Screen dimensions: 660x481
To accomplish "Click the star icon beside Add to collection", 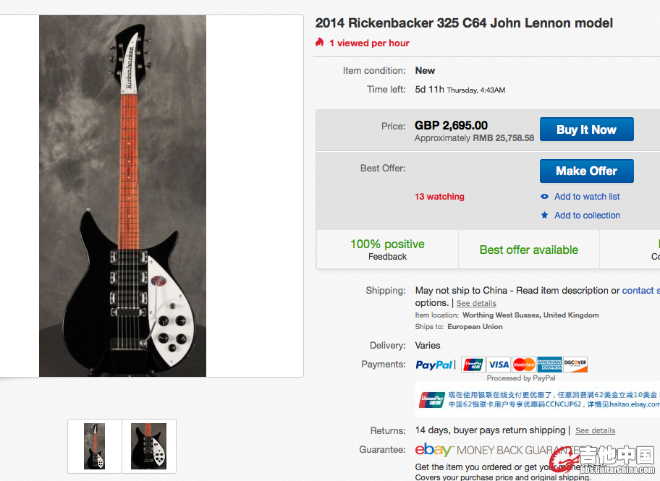I will [545, 216].
